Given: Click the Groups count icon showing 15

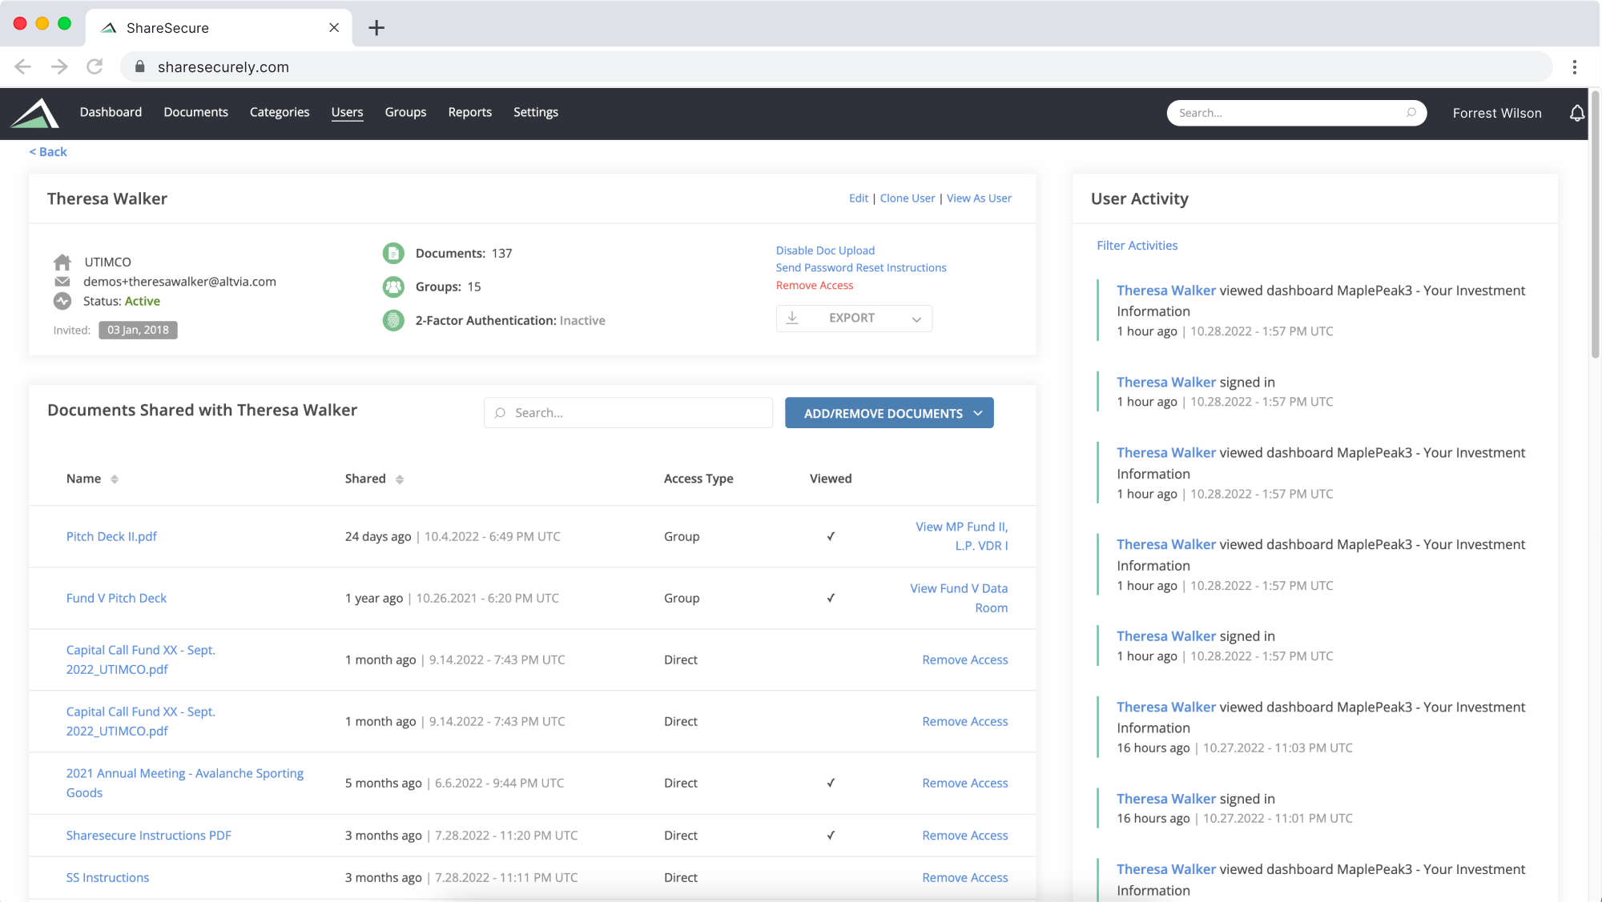Looking at the screenshot, I should [394, 286].
